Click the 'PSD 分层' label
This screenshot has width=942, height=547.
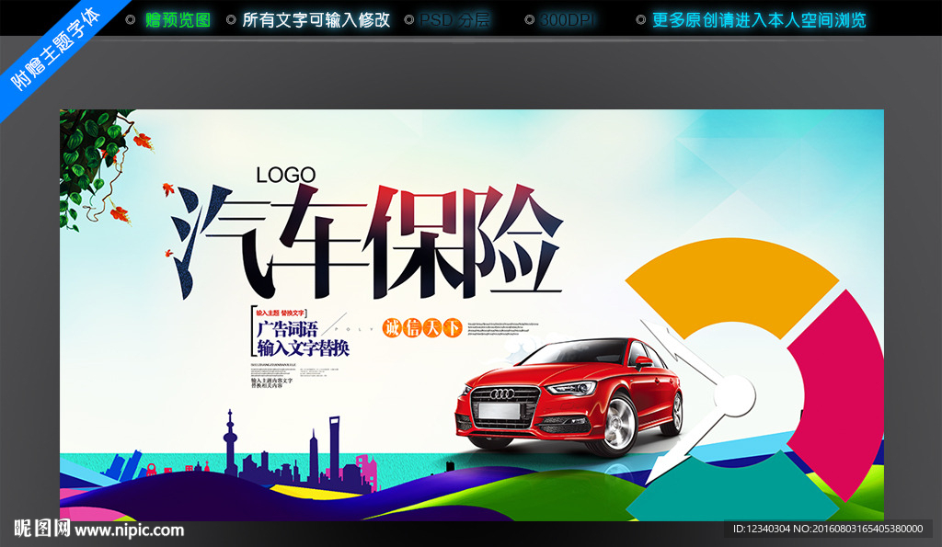(x=454, y=20)
